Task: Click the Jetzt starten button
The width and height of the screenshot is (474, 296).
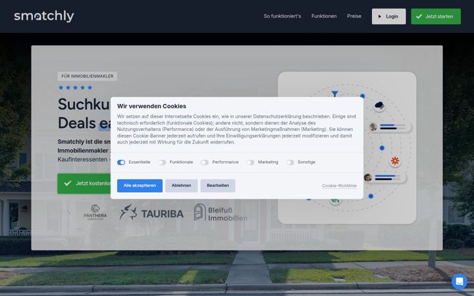Action: coord(436,16)
